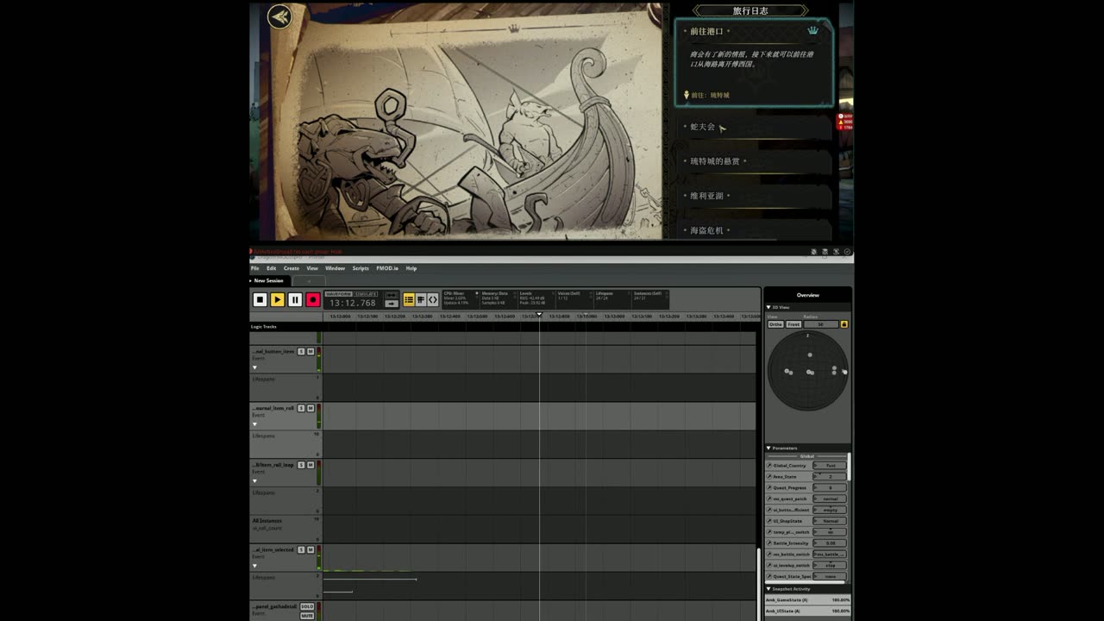This screenshot has width=1104, height=621.
Task: Collapse the 3D View section
Action: point(768,307)
